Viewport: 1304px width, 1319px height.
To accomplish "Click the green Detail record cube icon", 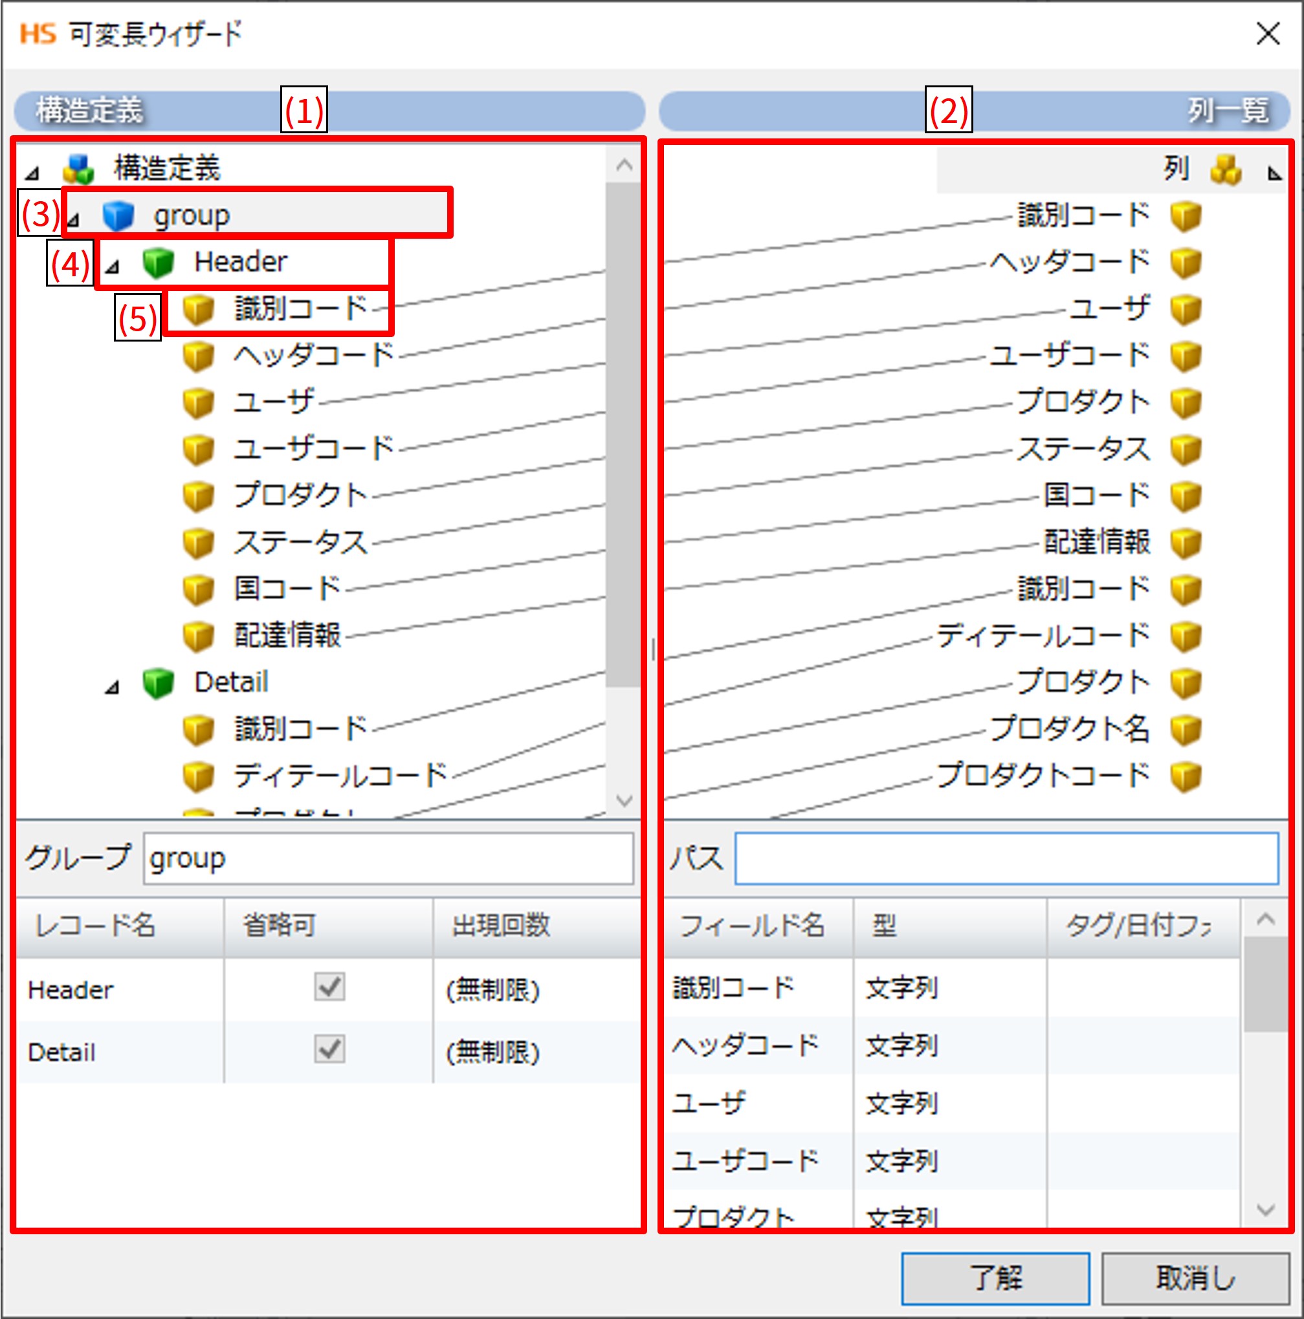I will click(x=159, y=682).
